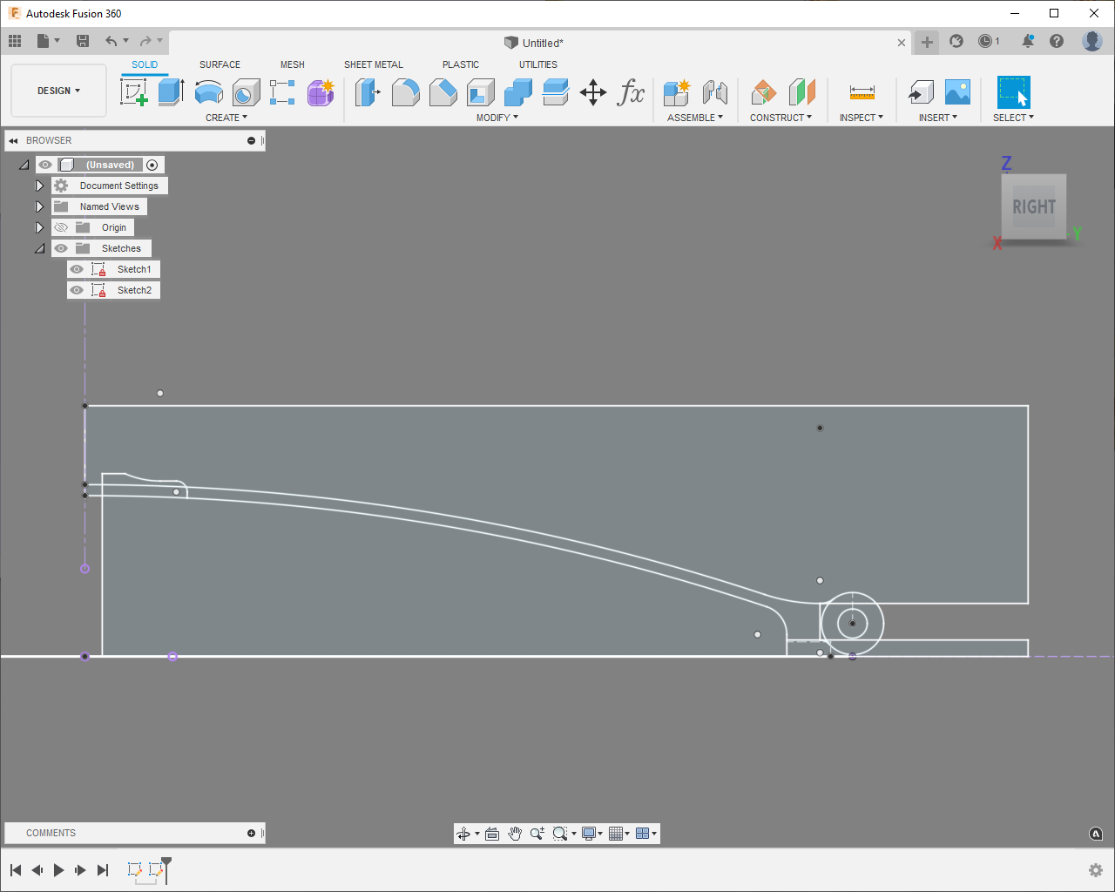Toggle visibility of Sketch2
The width and height of the screenshot is (1115, 892).
point(78,290)
